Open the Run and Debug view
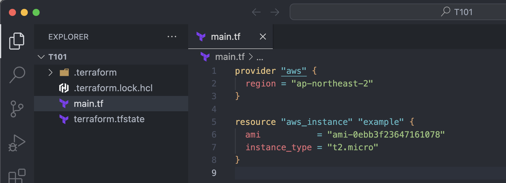The width and height of the screenshot is (506, 183). point(17,143)
